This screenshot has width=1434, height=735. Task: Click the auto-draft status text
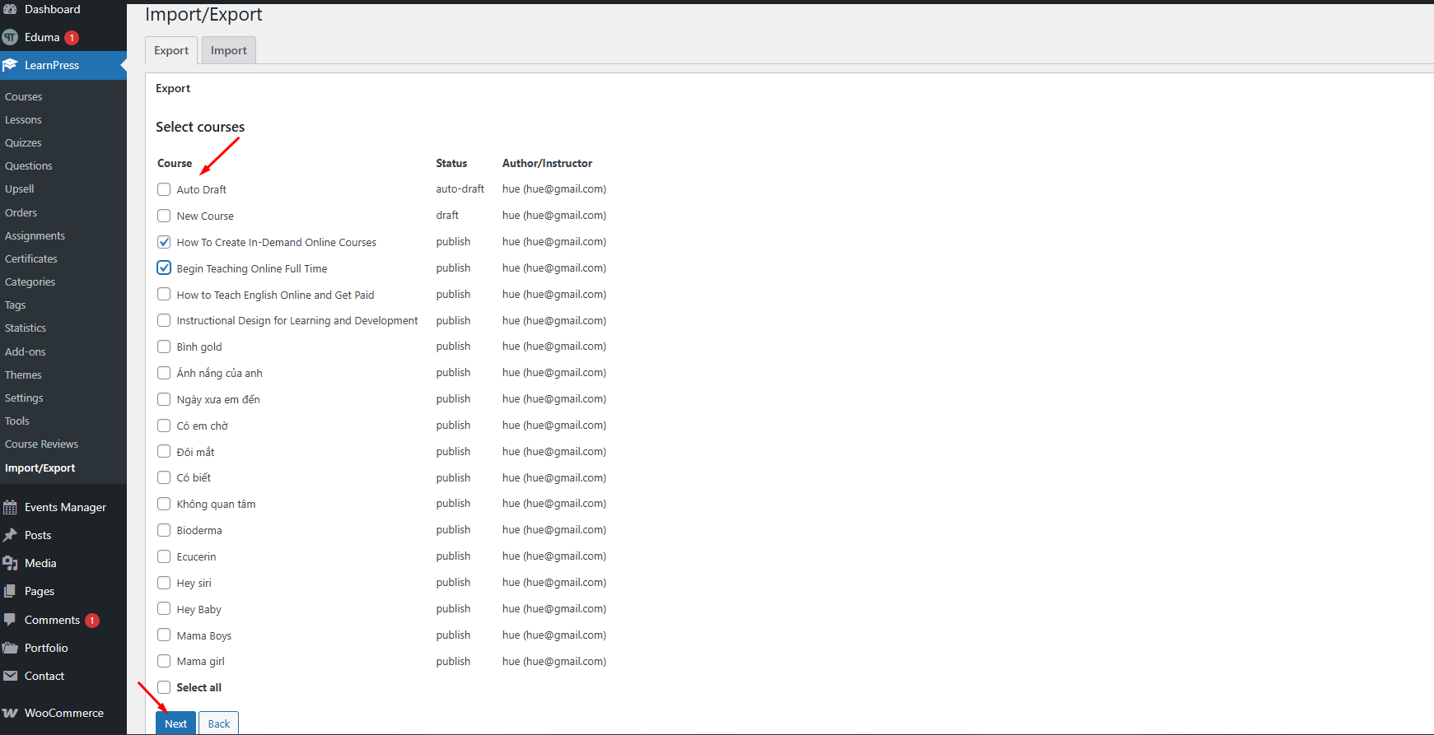pyautogui.click(x=460, y=188)
